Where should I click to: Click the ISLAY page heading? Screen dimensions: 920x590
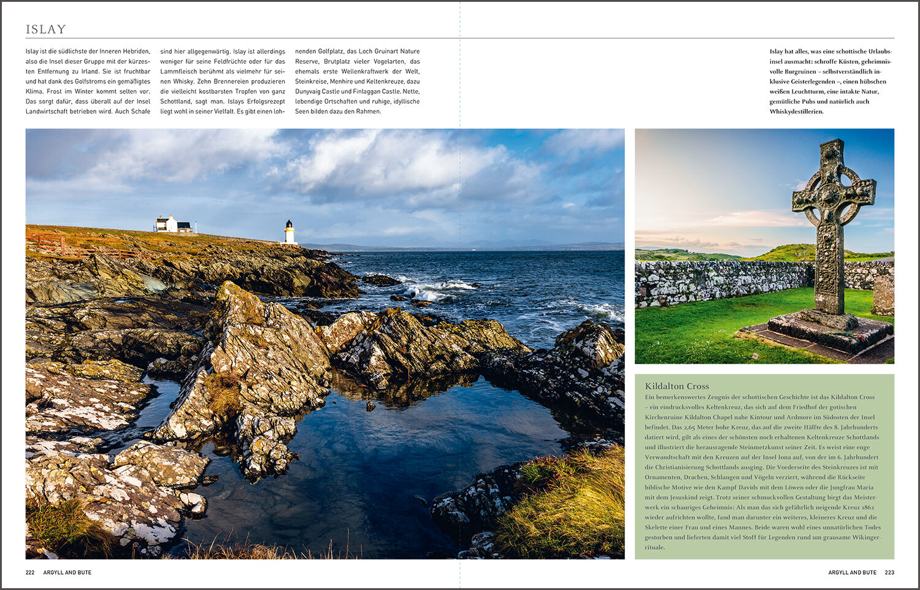(46, 29)
